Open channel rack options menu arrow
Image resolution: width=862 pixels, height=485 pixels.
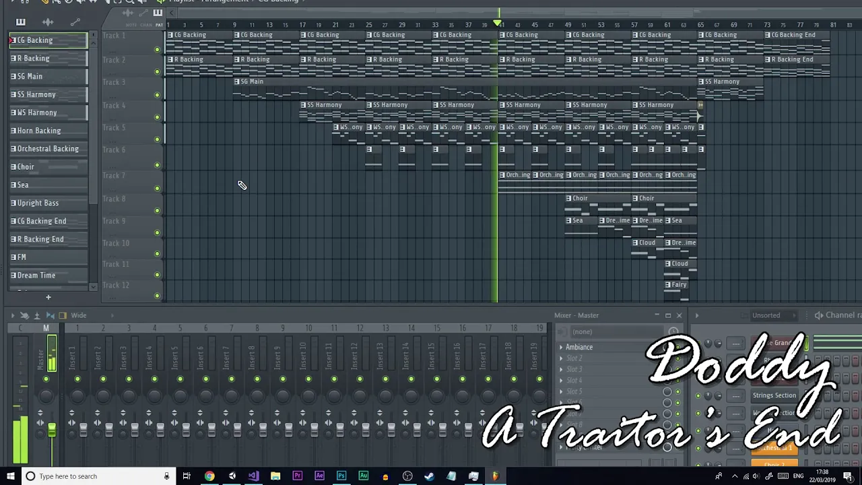coord(697,315)
